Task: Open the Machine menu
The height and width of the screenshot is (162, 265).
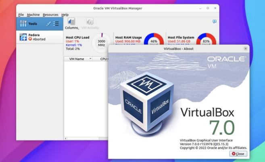Action: click(x=33, y=15)
